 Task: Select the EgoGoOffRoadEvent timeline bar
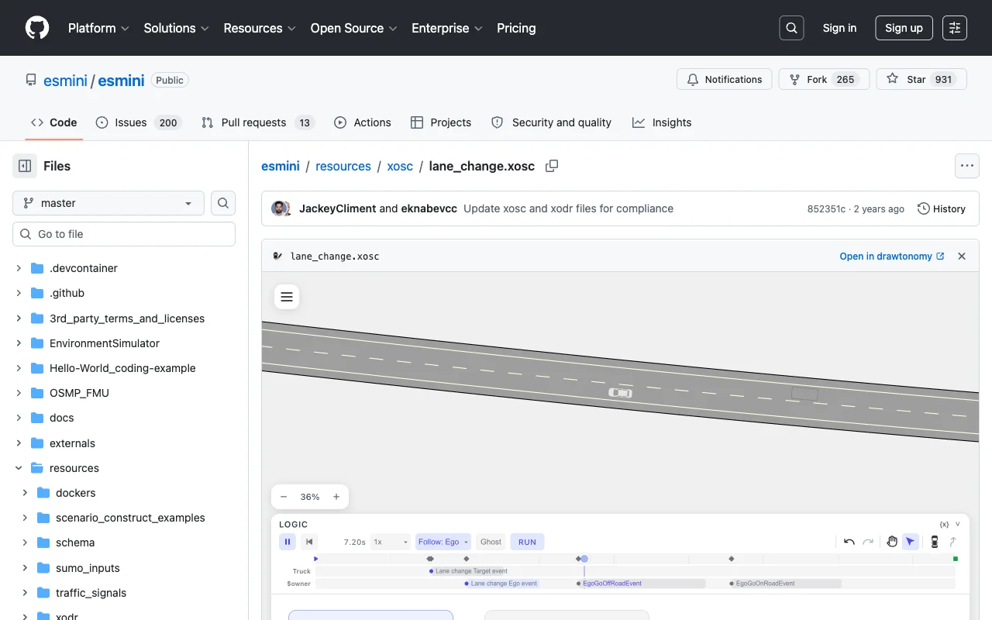pos(641,584)
